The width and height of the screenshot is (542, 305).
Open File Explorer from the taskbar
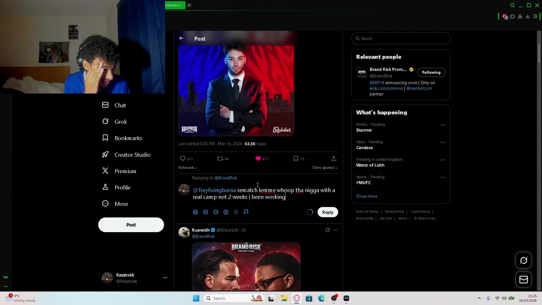[x=284, y=298]
